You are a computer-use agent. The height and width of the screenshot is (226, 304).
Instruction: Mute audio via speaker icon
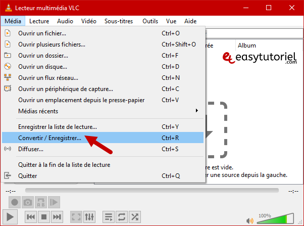[249, 220]
